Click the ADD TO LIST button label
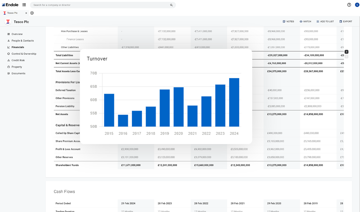 coord(327,21)
